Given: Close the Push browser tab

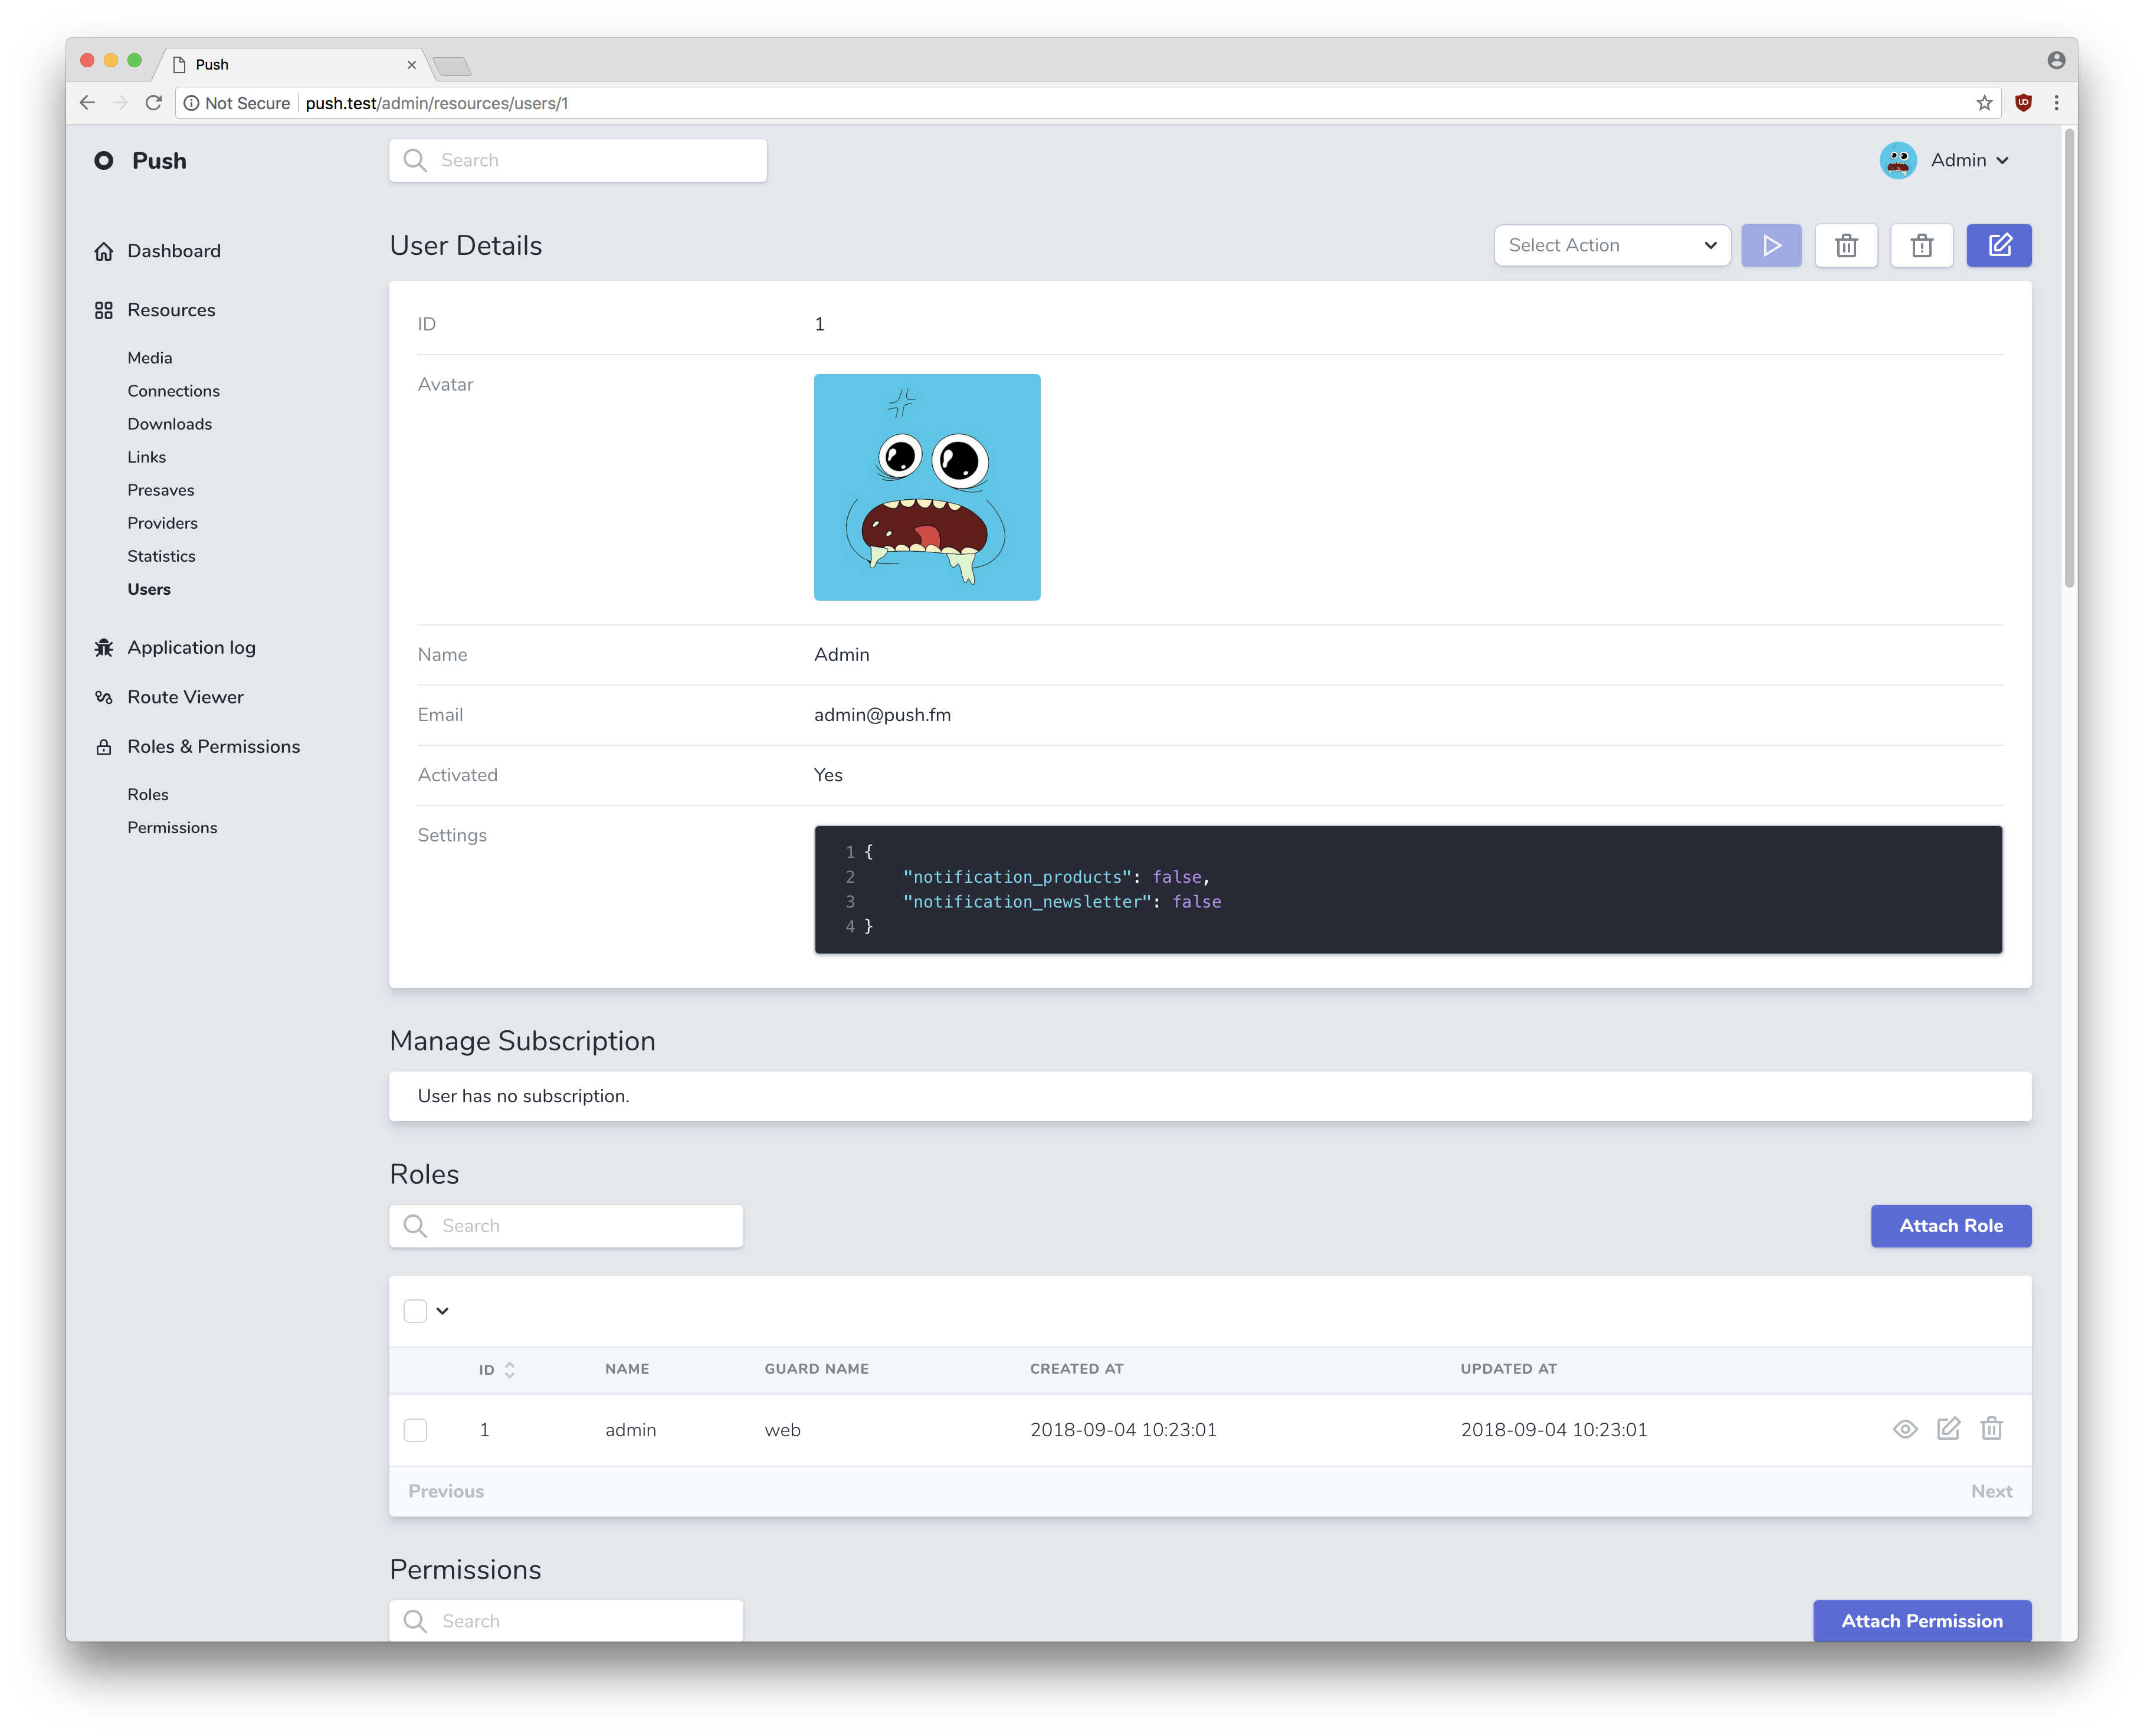Looking at the screenshot, I should point(411,65).
